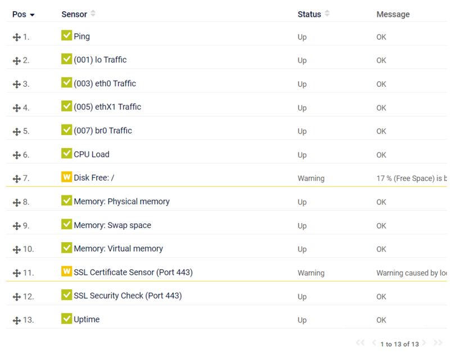Click the jump-to-first-page arrow icon

click(360, 343)
